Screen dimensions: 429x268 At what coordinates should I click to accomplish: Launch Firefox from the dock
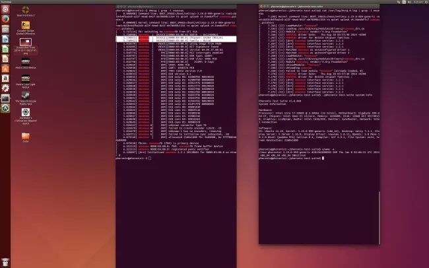click(5, 19)
